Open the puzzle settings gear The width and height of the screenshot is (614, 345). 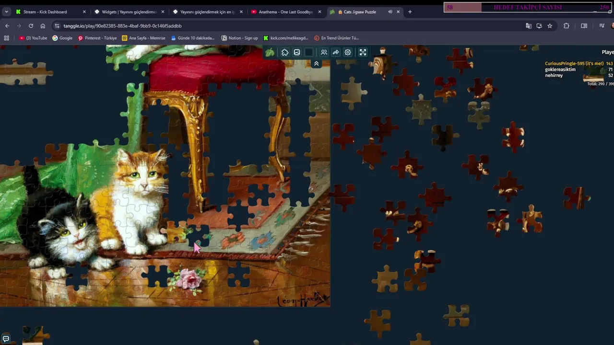[348, 52]
